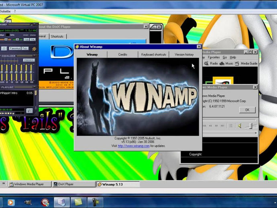Image resolution: width=277 pixels, height=208 pixels.
Task: Click the red circular app icon in host taskbar
Action: click(45, 202)
